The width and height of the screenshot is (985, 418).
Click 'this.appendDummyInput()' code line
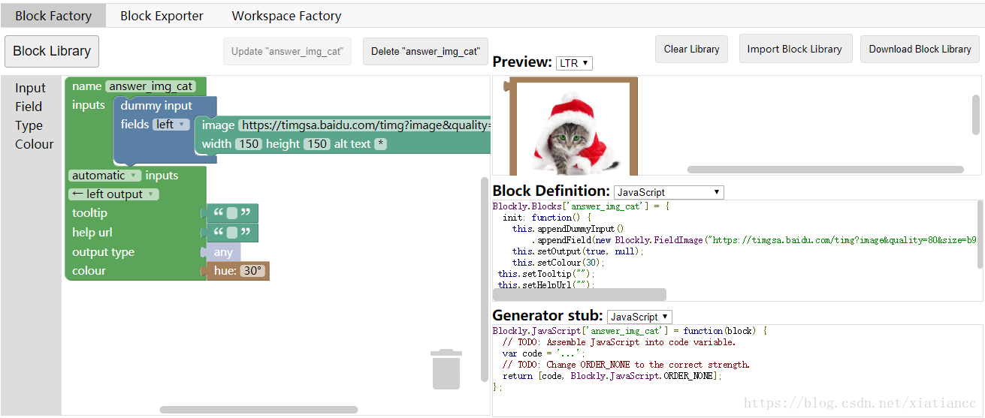pyautogui.click(x=569, y=229)
